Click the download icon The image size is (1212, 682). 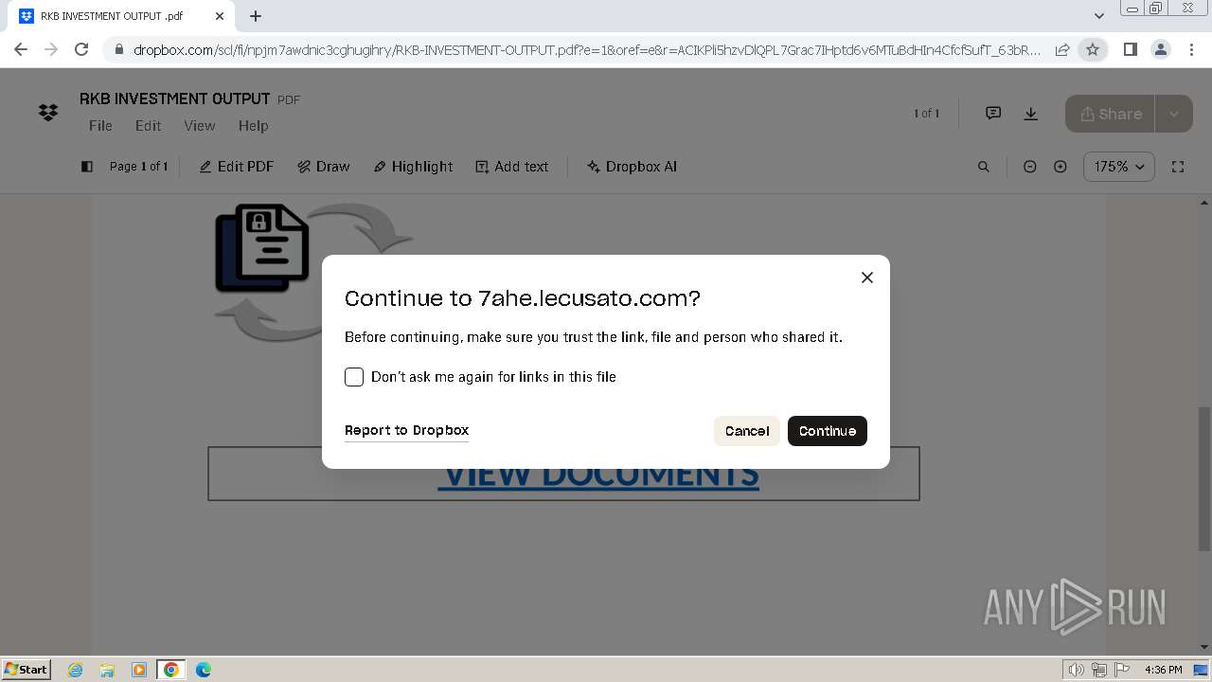1031,114
